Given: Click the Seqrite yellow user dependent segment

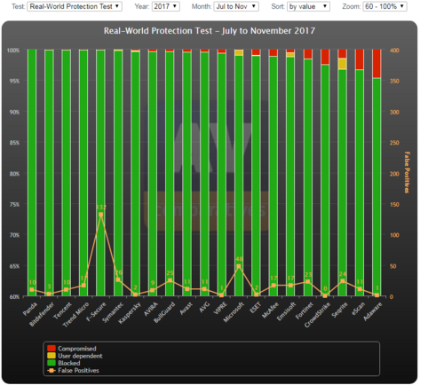Looking at the screenshot, I should click(x=343, y=64).
